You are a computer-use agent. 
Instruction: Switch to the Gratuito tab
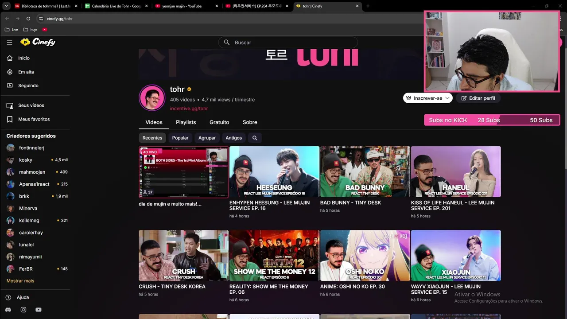219,122
